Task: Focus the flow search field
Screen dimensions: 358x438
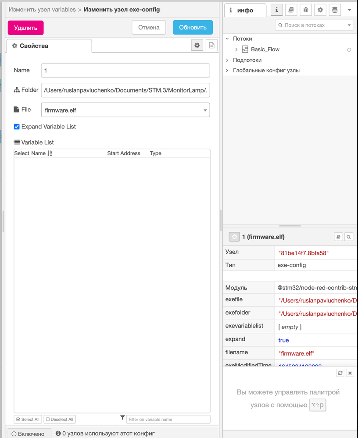Action: (311, 25)
